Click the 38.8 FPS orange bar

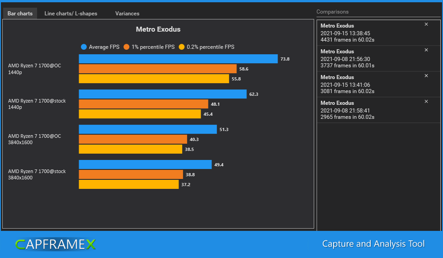131,174
